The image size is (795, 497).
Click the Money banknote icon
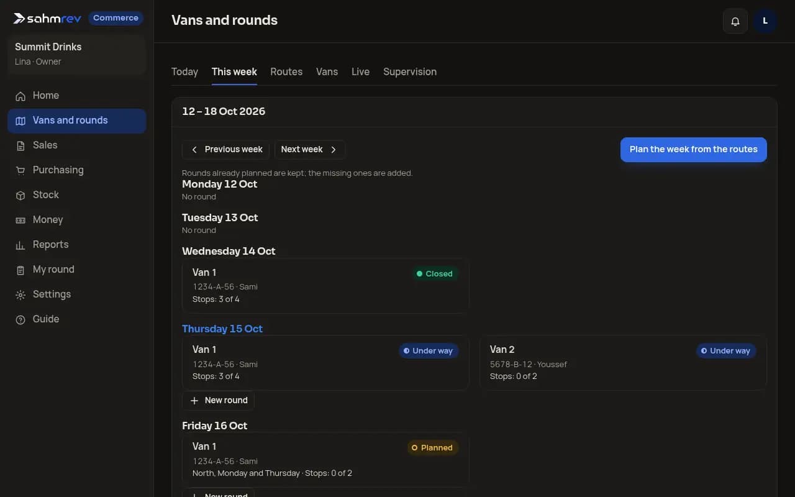point(20,220)
